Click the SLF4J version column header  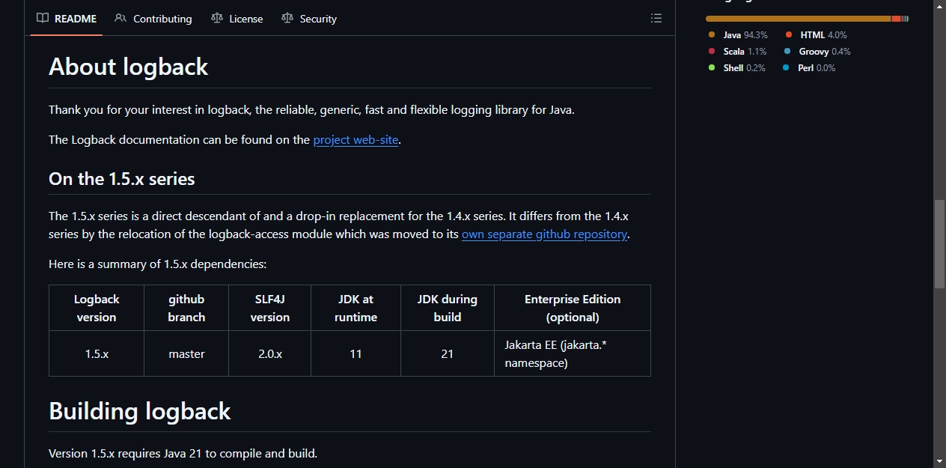tap(269, 308)
